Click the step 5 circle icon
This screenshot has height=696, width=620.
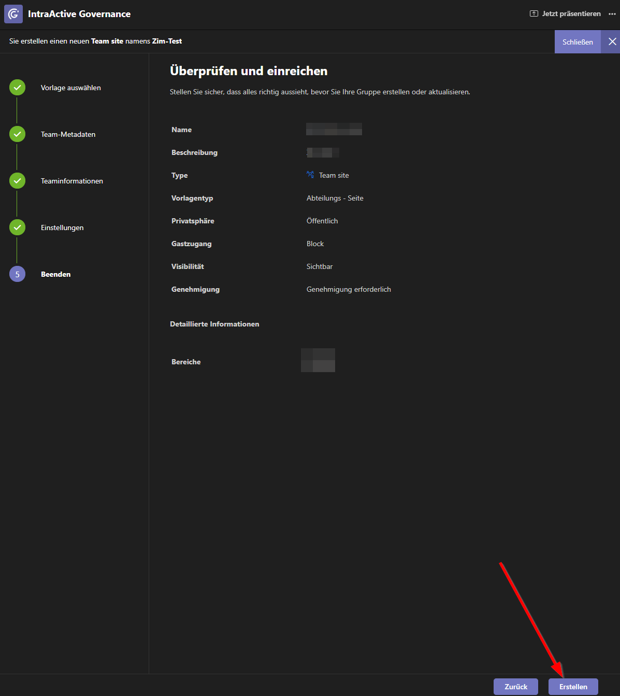coord(17,274)
